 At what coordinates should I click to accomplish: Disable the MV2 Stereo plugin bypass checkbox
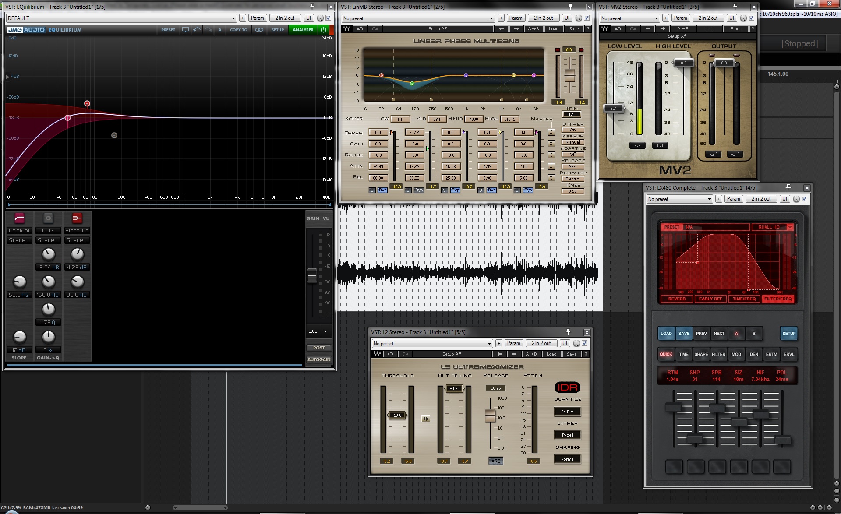pos(752,18)
